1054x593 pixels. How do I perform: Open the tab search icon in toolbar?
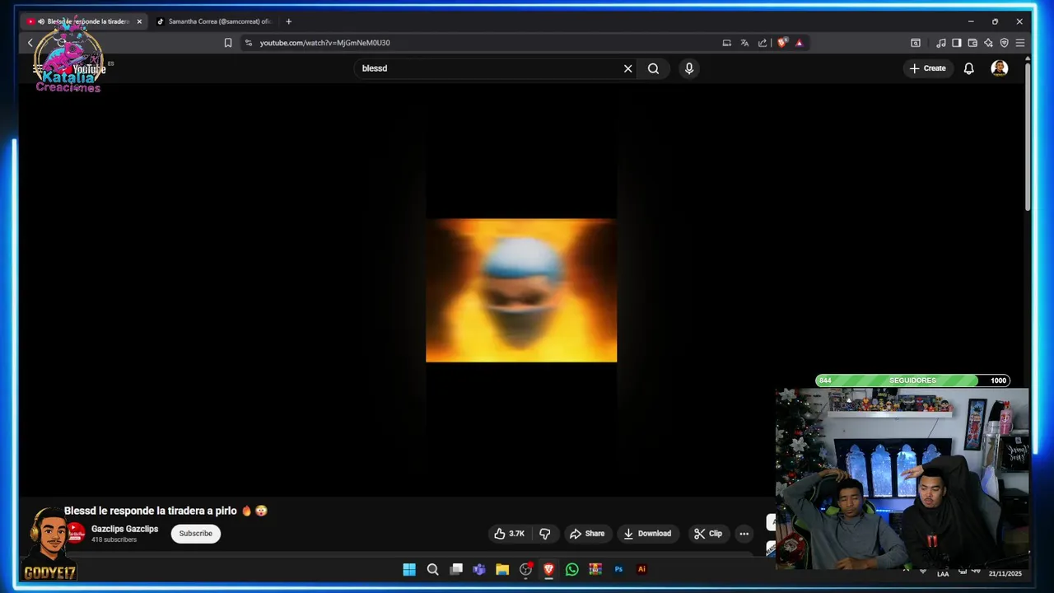tap(916, 43)
